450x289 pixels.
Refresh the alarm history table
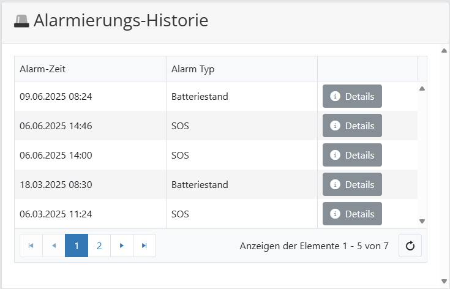tap(410, 246)
